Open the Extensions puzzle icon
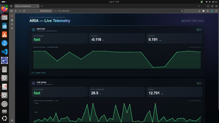 pos(208,11)
